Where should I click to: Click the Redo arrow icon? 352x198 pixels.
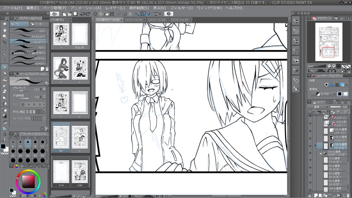click(x=88, y=14)
